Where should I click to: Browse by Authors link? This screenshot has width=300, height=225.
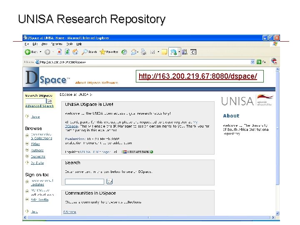point(37,150)
